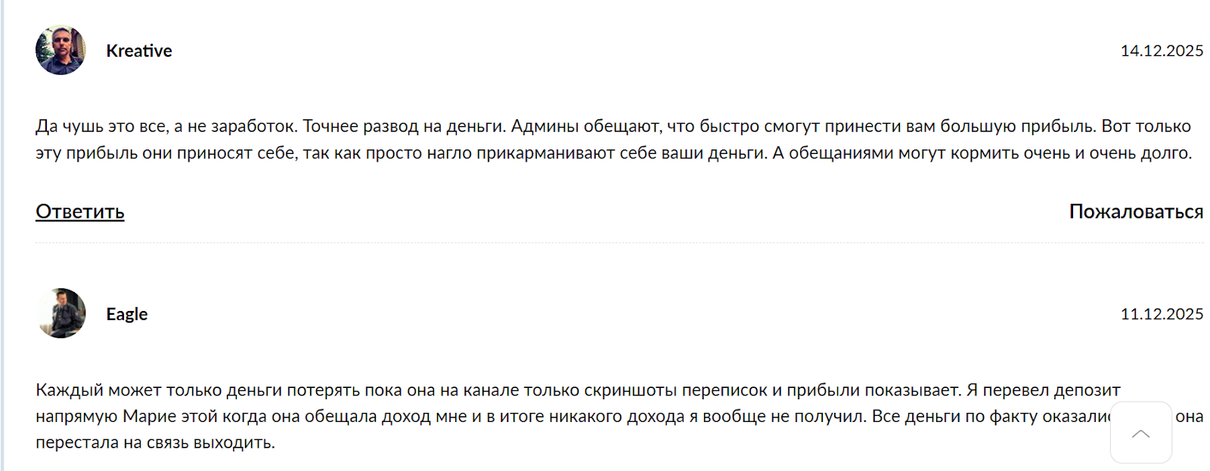
Task: Click the second line of Kreative's comment
Action: [613, 153]
